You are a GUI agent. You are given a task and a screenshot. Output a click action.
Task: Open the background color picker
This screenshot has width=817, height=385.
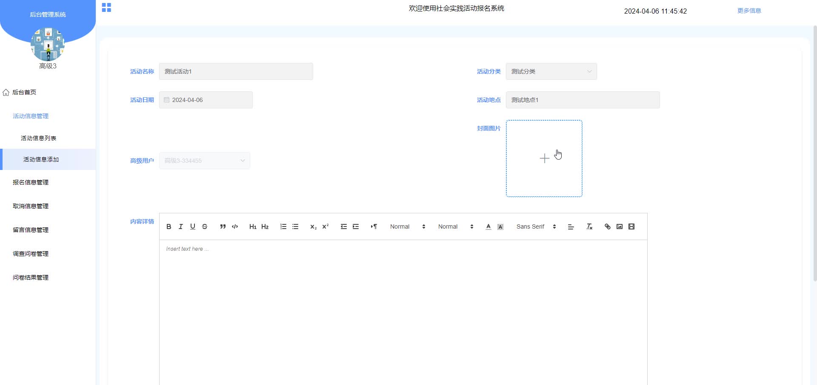(500, 226)
